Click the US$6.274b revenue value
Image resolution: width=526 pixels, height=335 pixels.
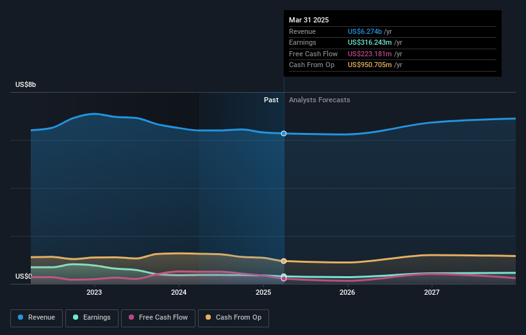[365, 31]
